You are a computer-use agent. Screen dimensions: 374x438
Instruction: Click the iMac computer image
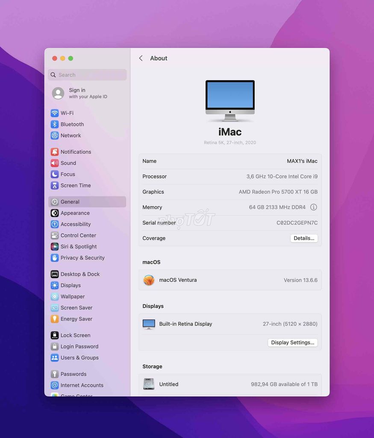click(230, 101)
